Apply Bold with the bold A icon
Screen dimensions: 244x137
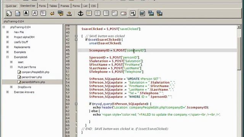point(26,13)
